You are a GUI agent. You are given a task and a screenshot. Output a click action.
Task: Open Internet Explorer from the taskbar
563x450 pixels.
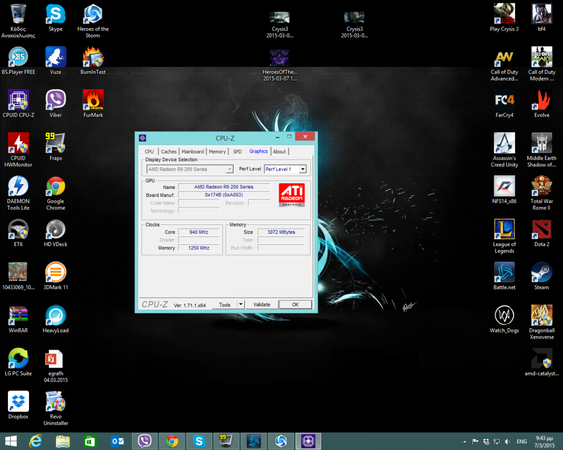[36, 441]
